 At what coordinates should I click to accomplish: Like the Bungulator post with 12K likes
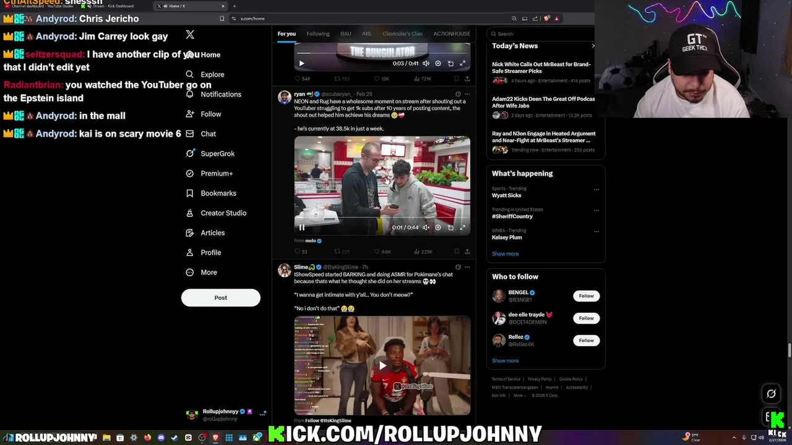tap(381, 78)
